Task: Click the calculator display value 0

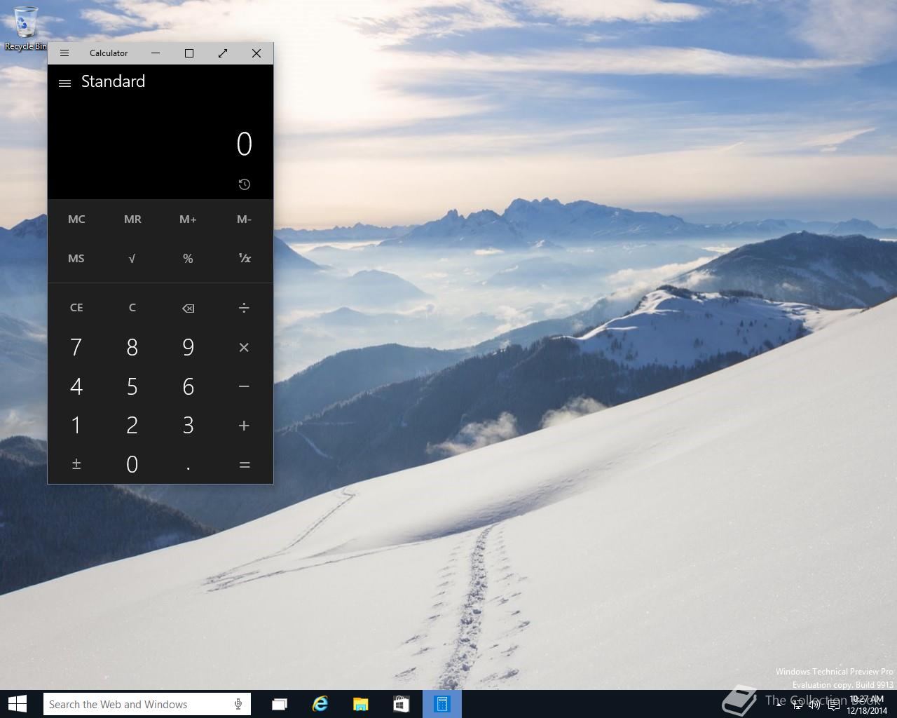Action: (244, 144)
